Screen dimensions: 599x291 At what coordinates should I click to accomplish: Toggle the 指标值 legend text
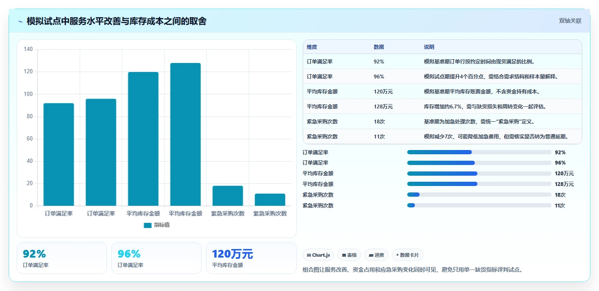tap(162, 225)
